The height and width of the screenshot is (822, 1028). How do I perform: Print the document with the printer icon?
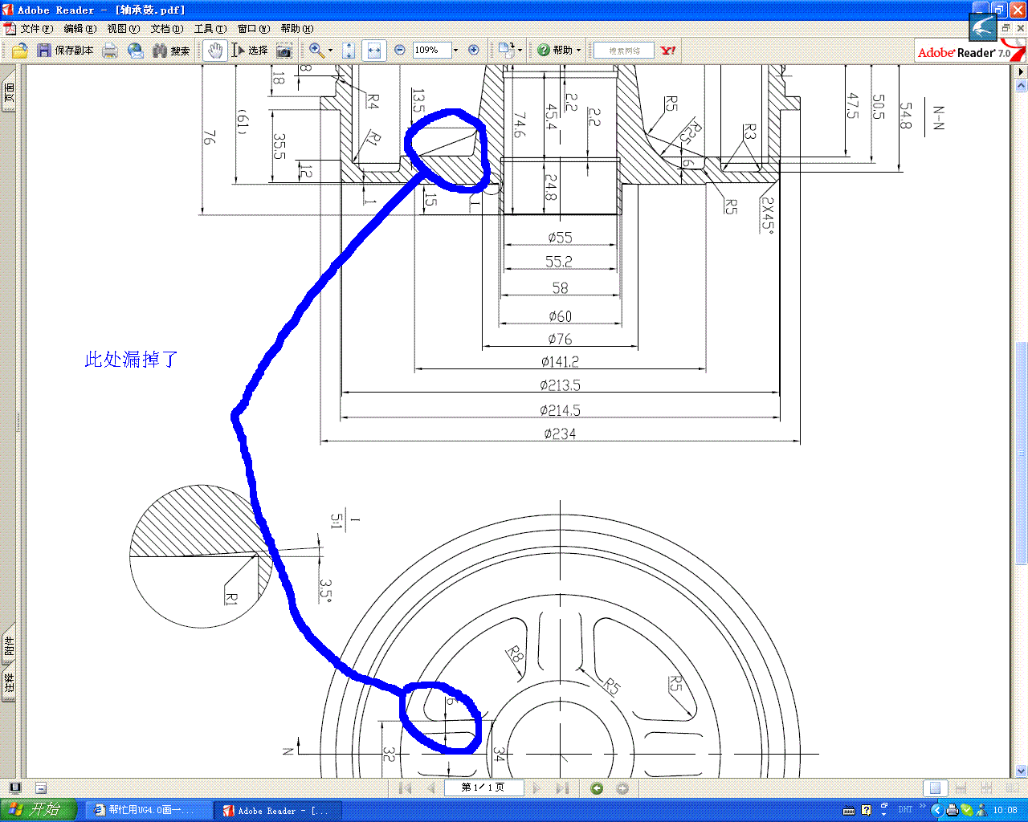click(110, 51)
